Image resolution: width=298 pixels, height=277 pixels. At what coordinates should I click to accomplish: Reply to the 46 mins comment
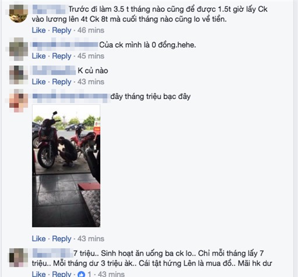(62, 30)
